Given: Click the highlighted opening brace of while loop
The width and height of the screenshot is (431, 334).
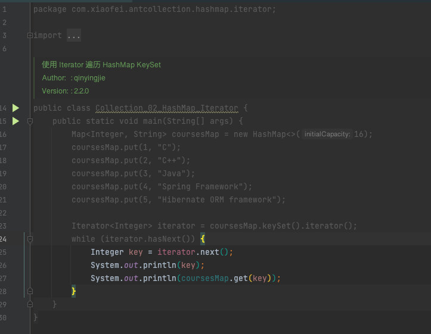Looking at the screenshot, I should pos(203,239).
